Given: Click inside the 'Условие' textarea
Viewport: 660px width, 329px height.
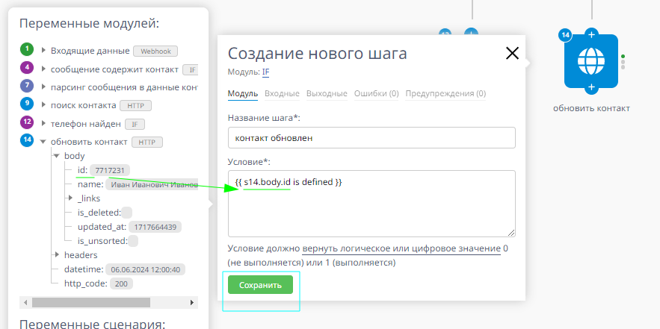Looking at the screenshot, I should pyautogui.click(x=371, y=204).
